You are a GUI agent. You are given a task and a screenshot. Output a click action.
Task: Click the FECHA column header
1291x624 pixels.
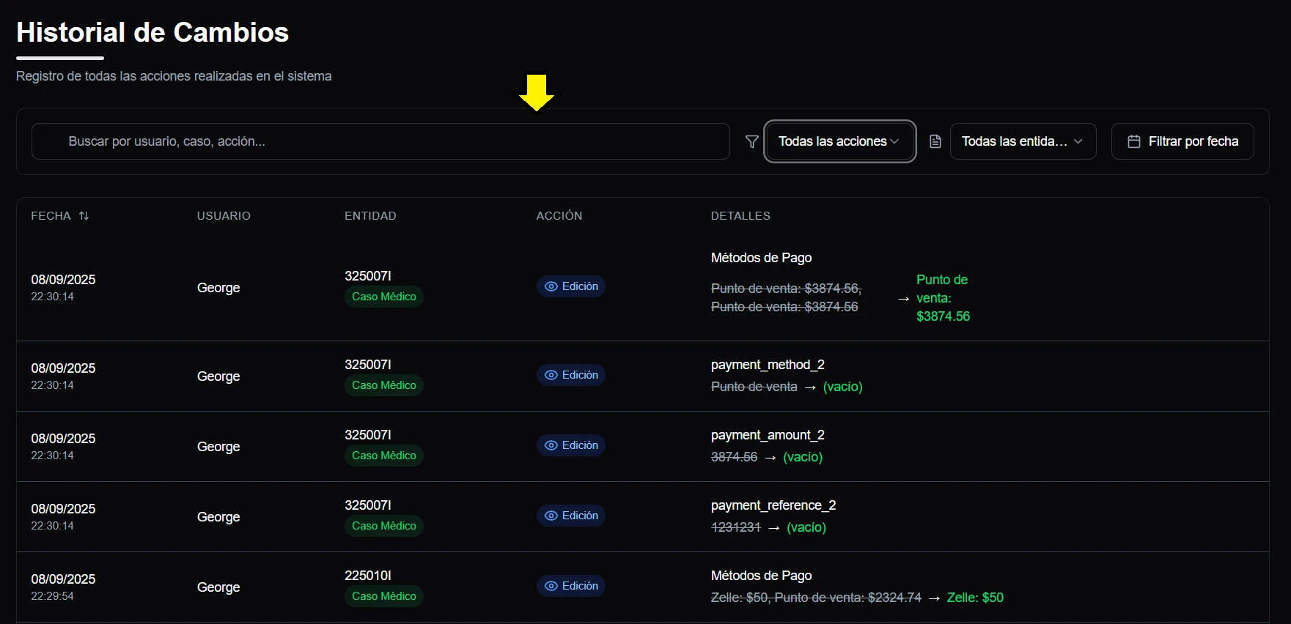51,216
